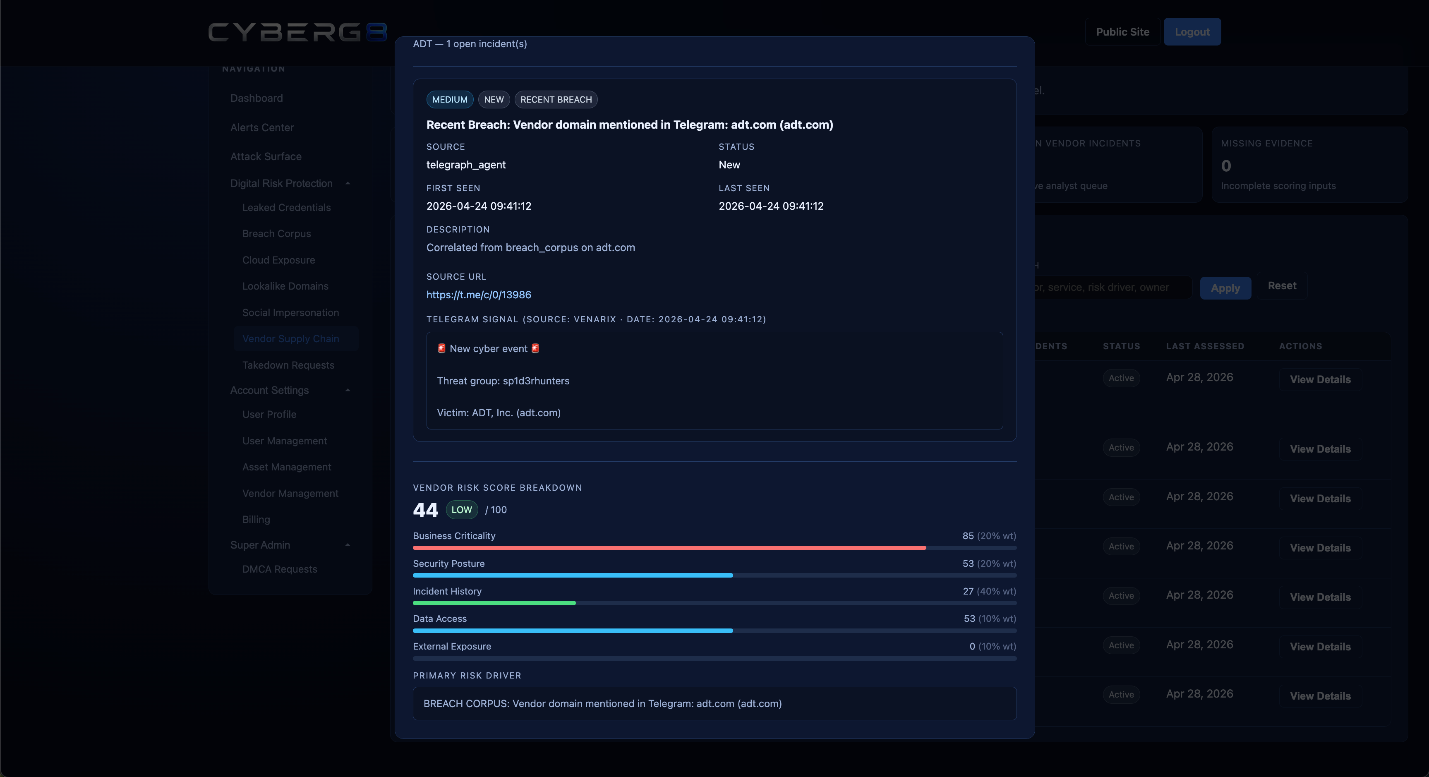Open Alerts Center in navigation
Screen dimensions: 1429x777
pos(262,127)
